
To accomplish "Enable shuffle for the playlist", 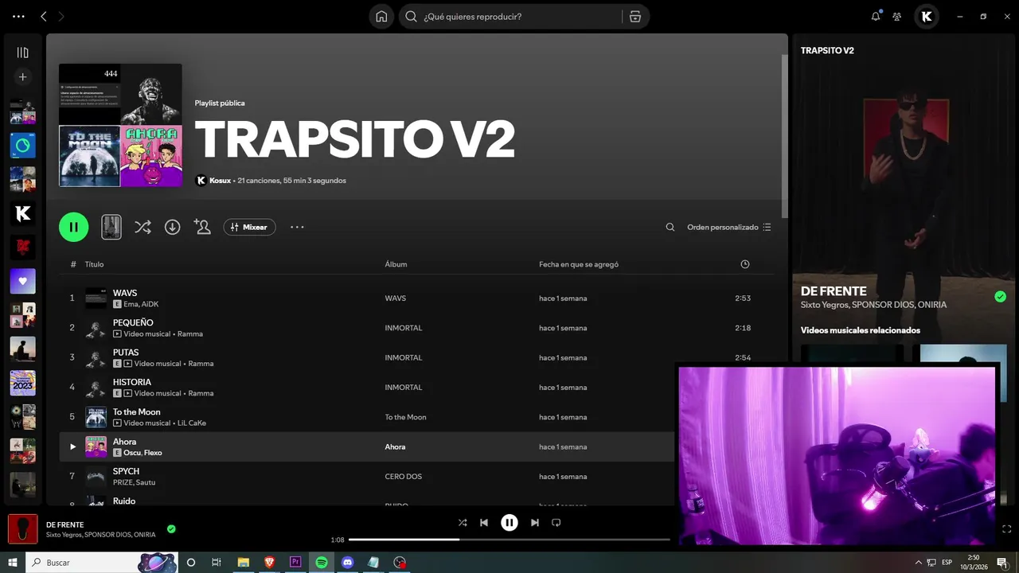I will point(143,227).
